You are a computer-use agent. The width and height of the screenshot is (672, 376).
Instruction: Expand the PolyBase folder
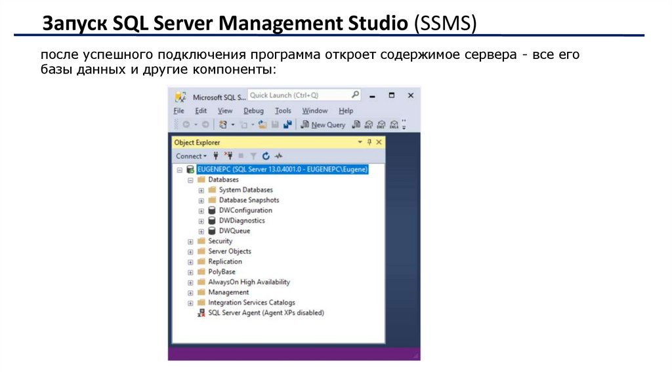pos(190,273)
